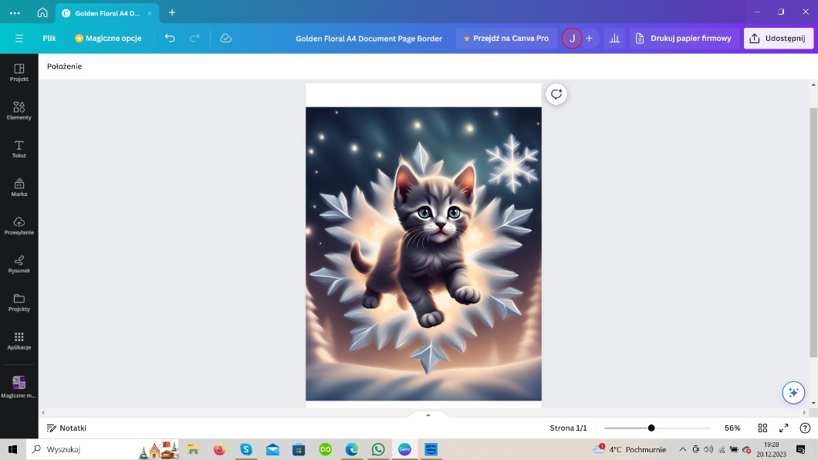Expand the page thumbnails chevron
818x460 pixels.
[x=428, y=415]
